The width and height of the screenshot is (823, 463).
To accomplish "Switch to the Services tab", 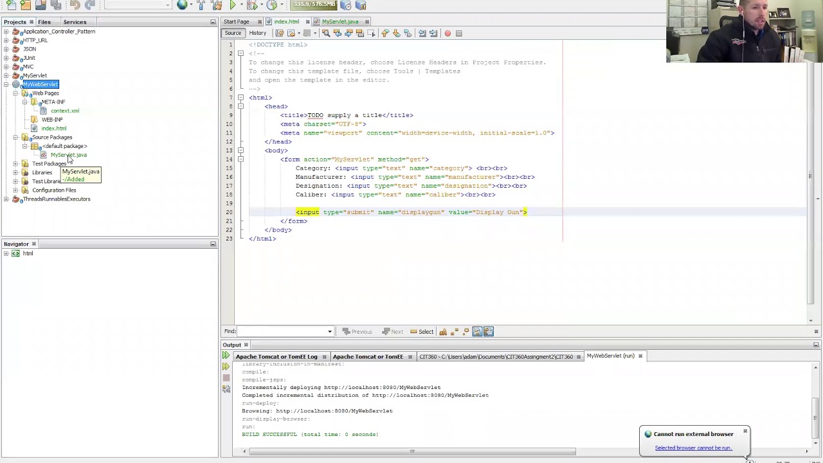I will point(75,22).
